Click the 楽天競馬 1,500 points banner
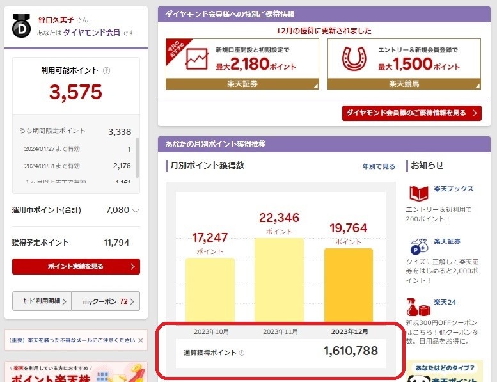The width and height of the screenshot is (497, 382). point(404,64)
